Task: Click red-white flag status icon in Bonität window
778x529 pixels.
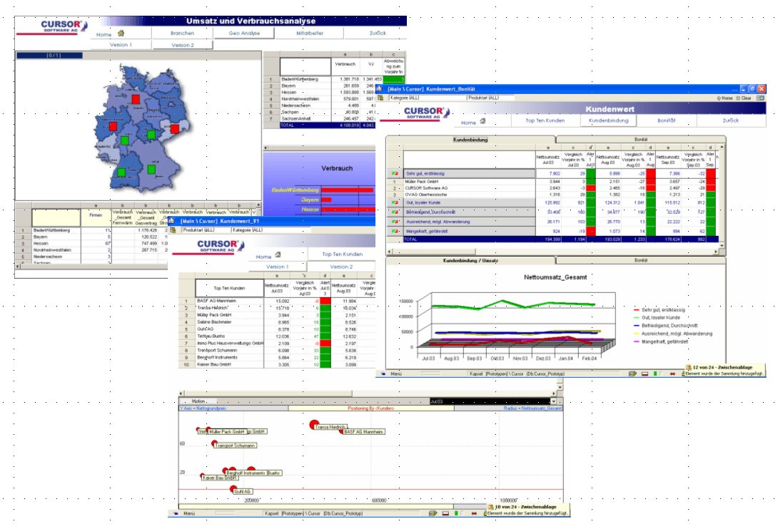Action: point(645,374)
